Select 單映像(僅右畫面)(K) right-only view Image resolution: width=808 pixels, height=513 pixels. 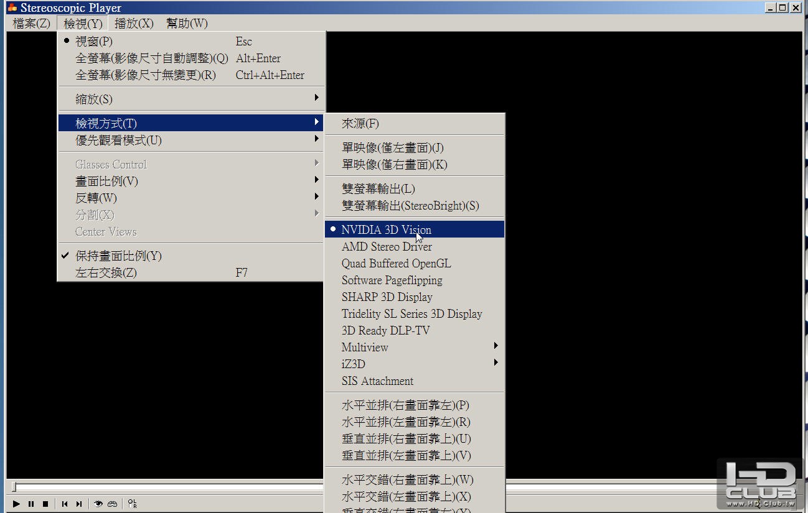415,164
